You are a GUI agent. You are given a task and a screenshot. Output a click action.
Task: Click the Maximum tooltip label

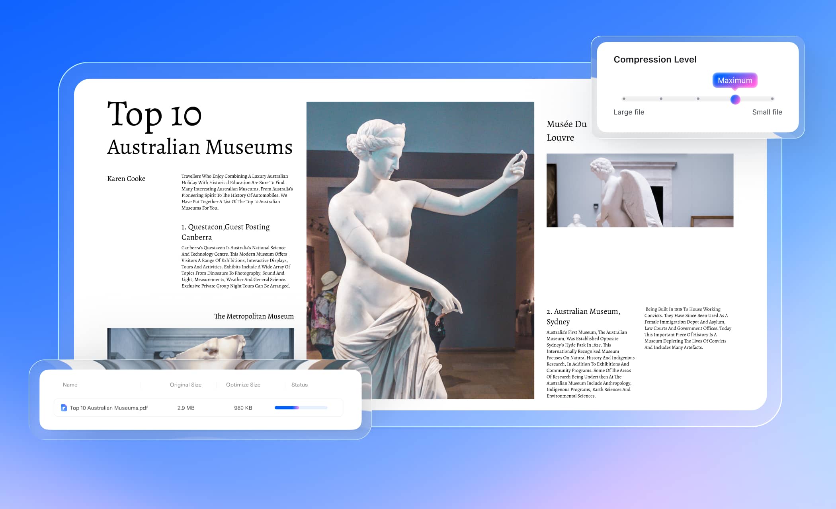(735, 80)
